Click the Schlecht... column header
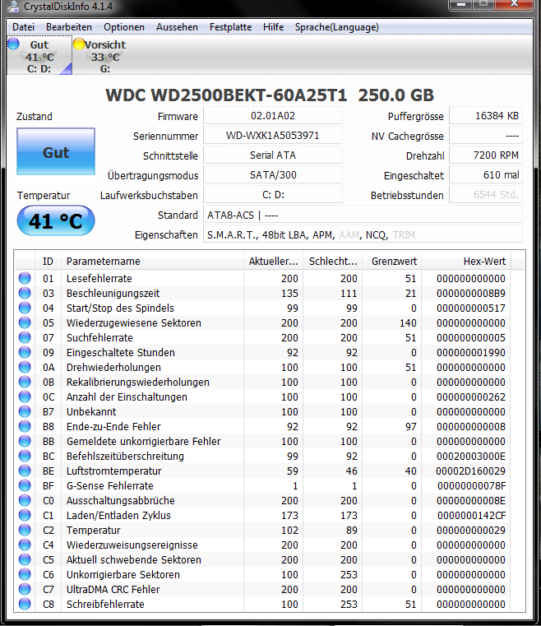 (x=333, y=261)
